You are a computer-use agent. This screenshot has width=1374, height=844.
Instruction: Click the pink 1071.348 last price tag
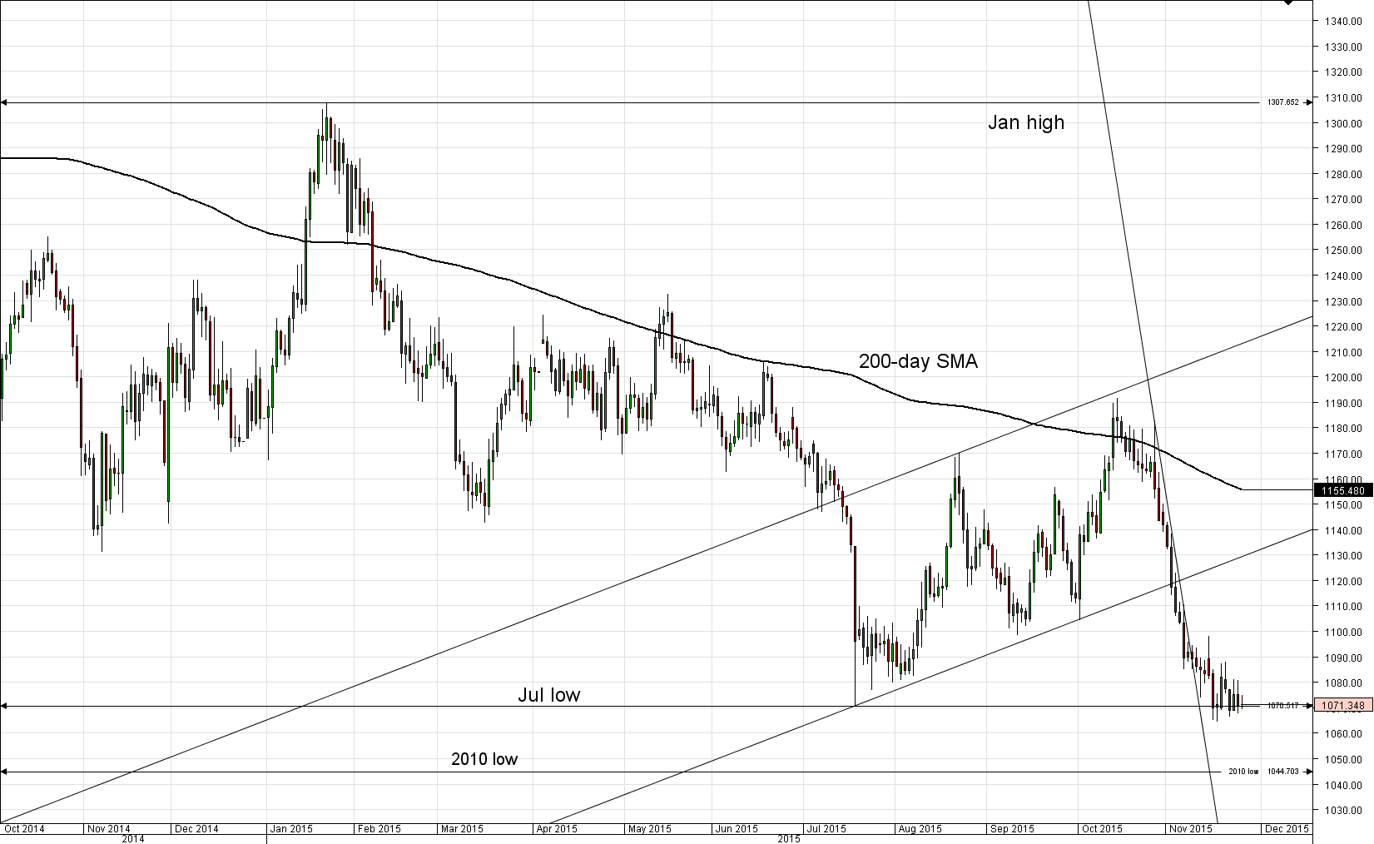pos(1342,705)
